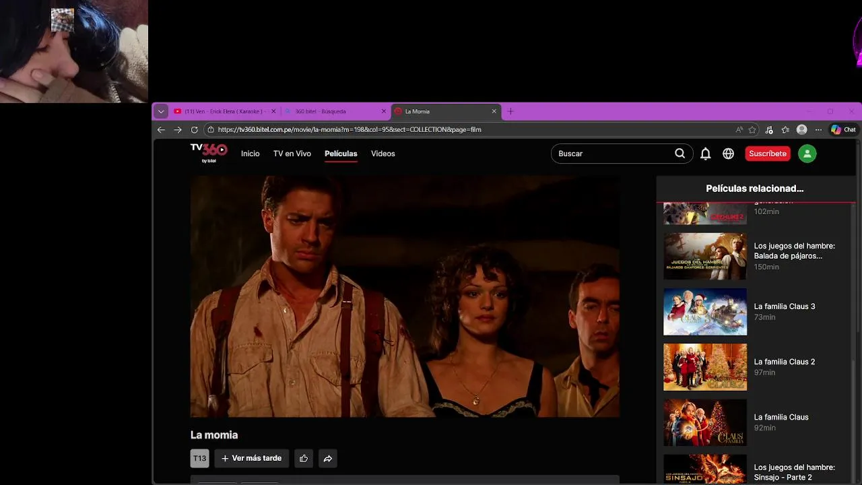This screenshot has height=485, width=862.
Task: Go forward in browser history
Action: (178, 129)
